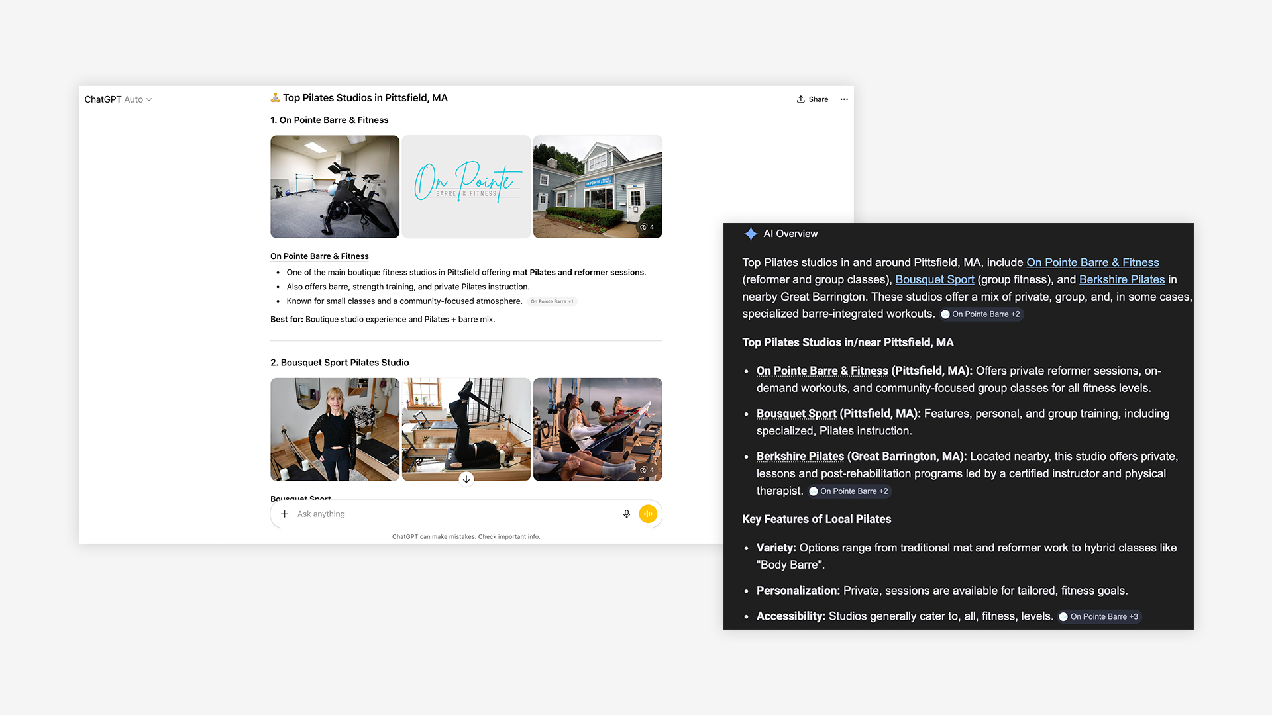This screenshot has width=1272, height=715.
Task: Click the microphone dictation icon
Action: pyautogui.click(x=627, y=514)
